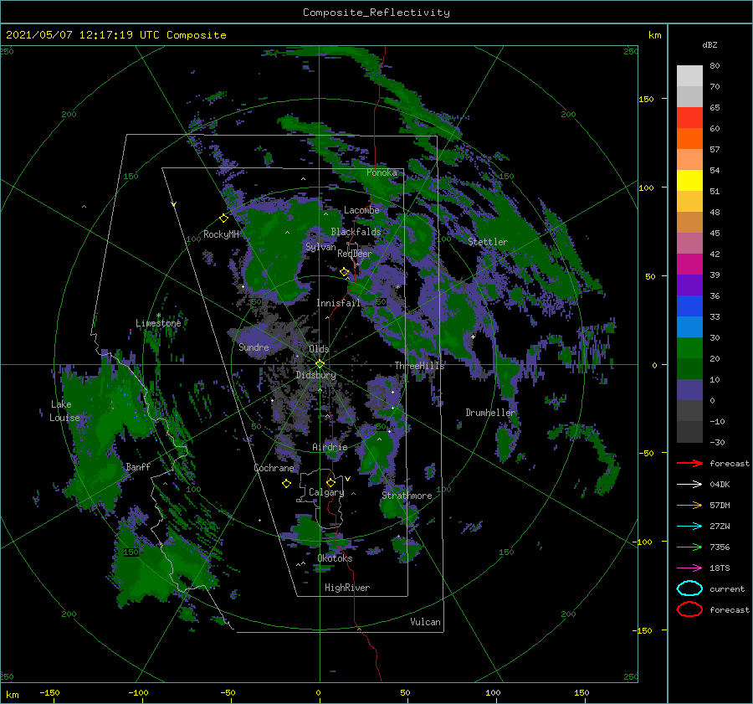The height and width of the screenshot is (704, 753).
Task: Click the HighRiver label
Action: (347, 588)
